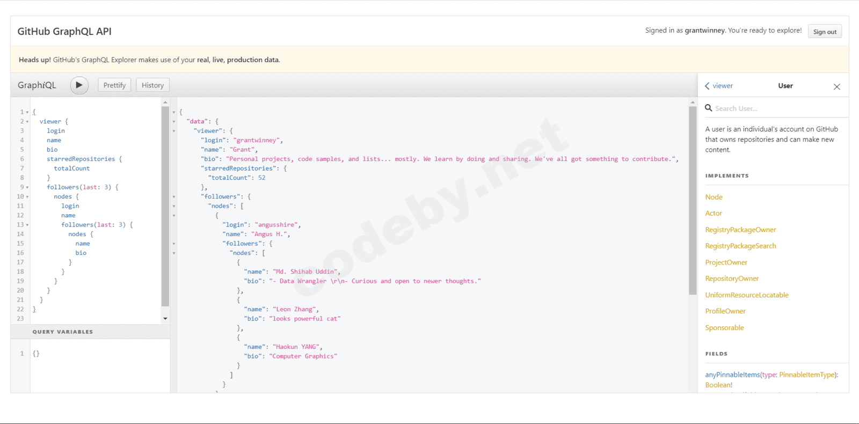Open Sponsorable documentation

[x=724, y=328]
